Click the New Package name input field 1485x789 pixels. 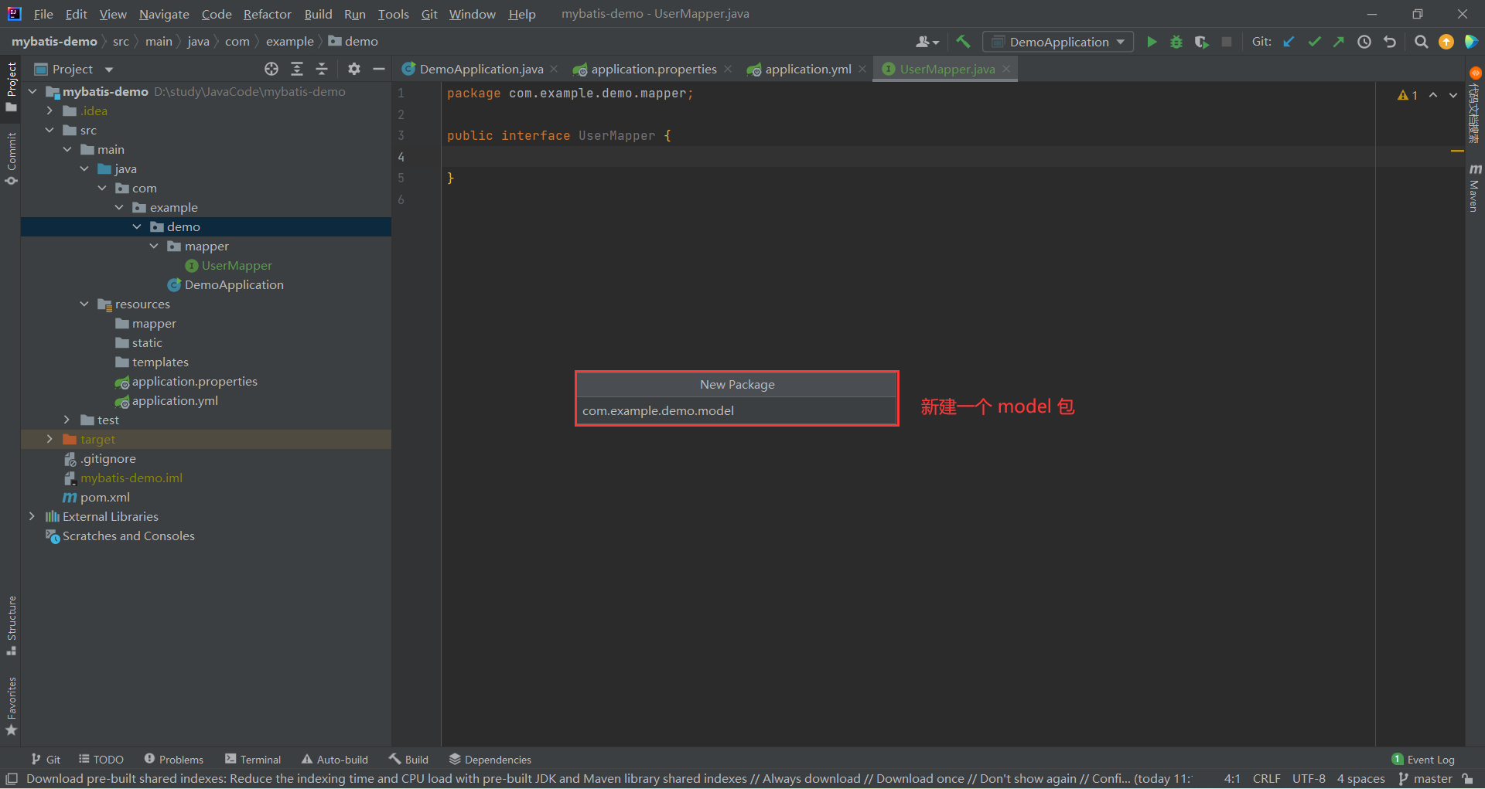[736, 410]
